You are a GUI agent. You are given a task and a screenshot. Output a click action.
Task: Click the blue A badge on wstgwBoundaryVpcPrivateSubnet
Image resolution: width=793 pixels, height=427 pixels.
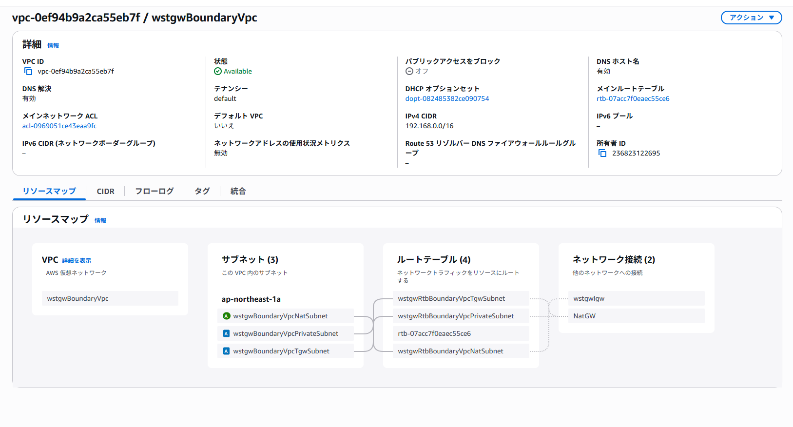point(226,333)
